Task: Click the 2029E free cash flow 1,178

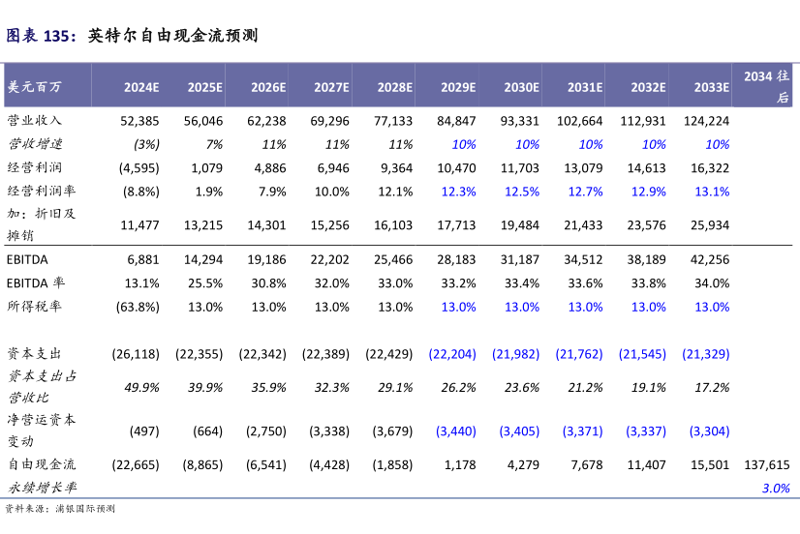Action: 459,465
